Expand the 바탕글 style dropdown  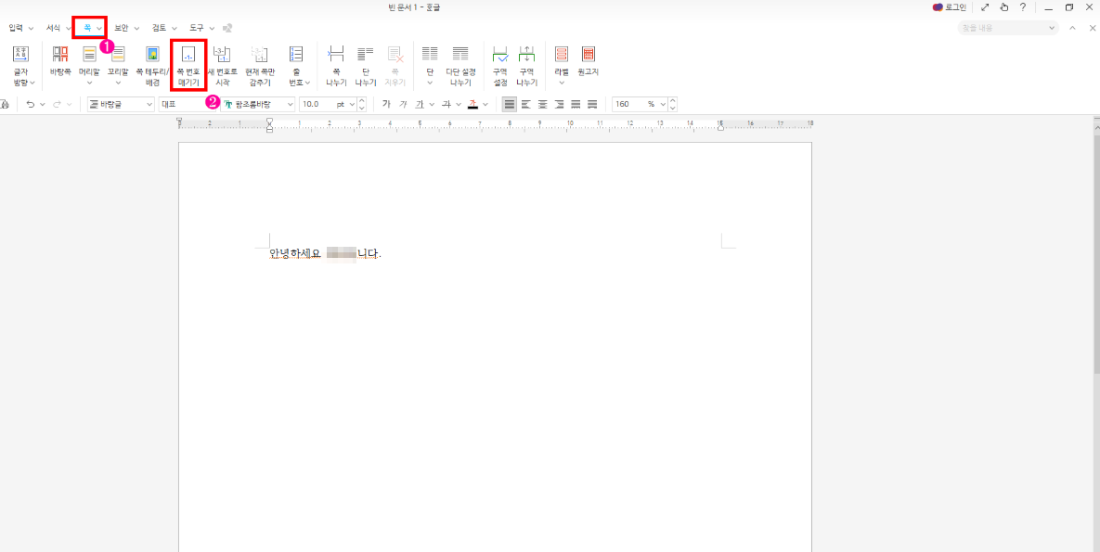149,104
